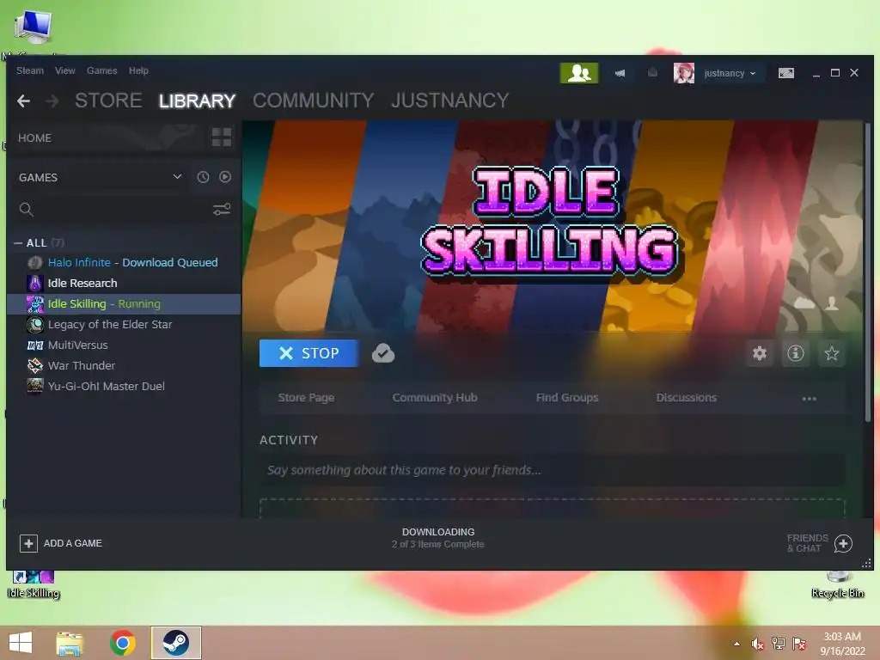
Task: Select MultiVersus in library list
Action: (124, 345)
